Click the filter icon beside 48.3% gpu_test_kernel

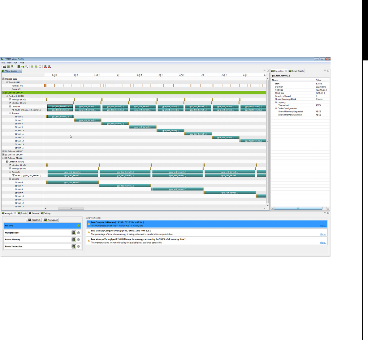coord(13,110)
